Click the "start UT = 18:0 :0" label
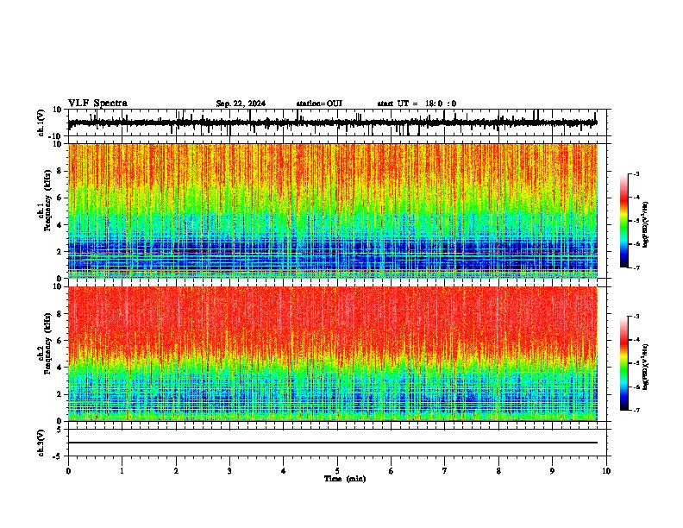Viewport: 683px width, 528px height. (x=417, y=104)
